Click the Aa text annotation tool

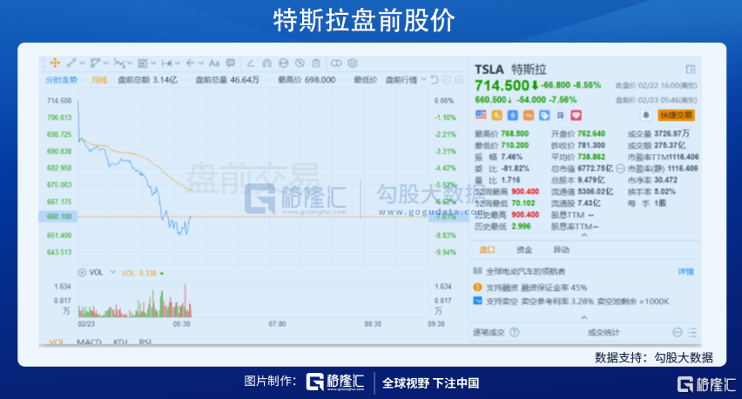pyautogui.click(x=214, y=63)
